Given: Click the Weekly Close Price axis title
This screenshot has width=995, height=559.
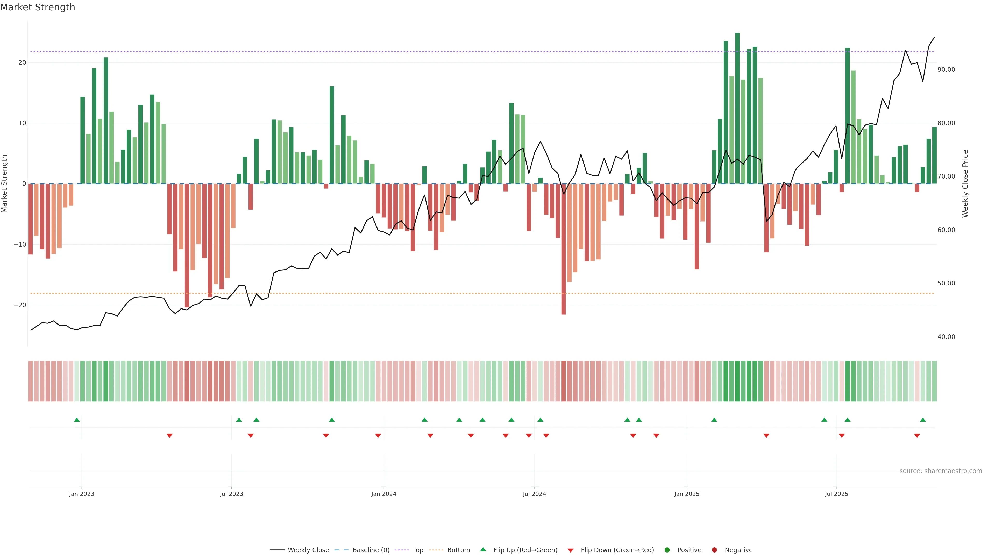Looking at the screenshot, I should click(x=965, y=184).
